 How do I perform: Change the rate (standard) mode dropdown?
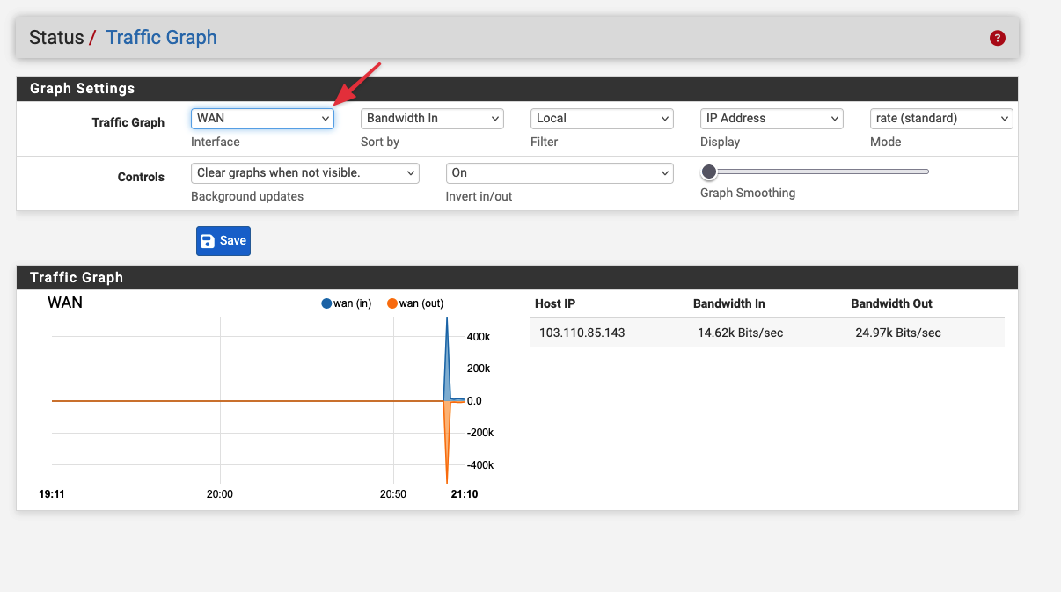pos(941,119)
